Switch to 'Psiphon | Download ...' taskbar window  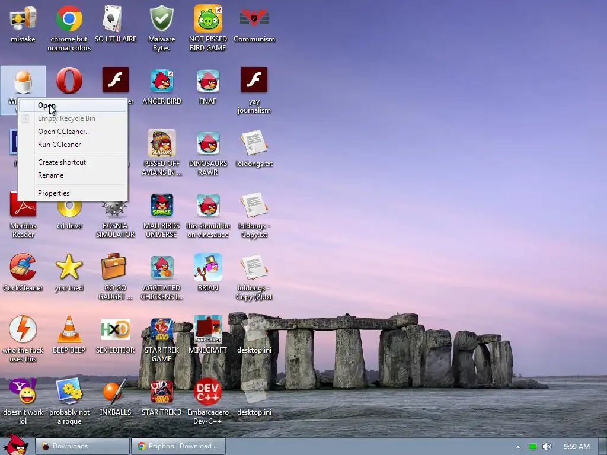178,446
